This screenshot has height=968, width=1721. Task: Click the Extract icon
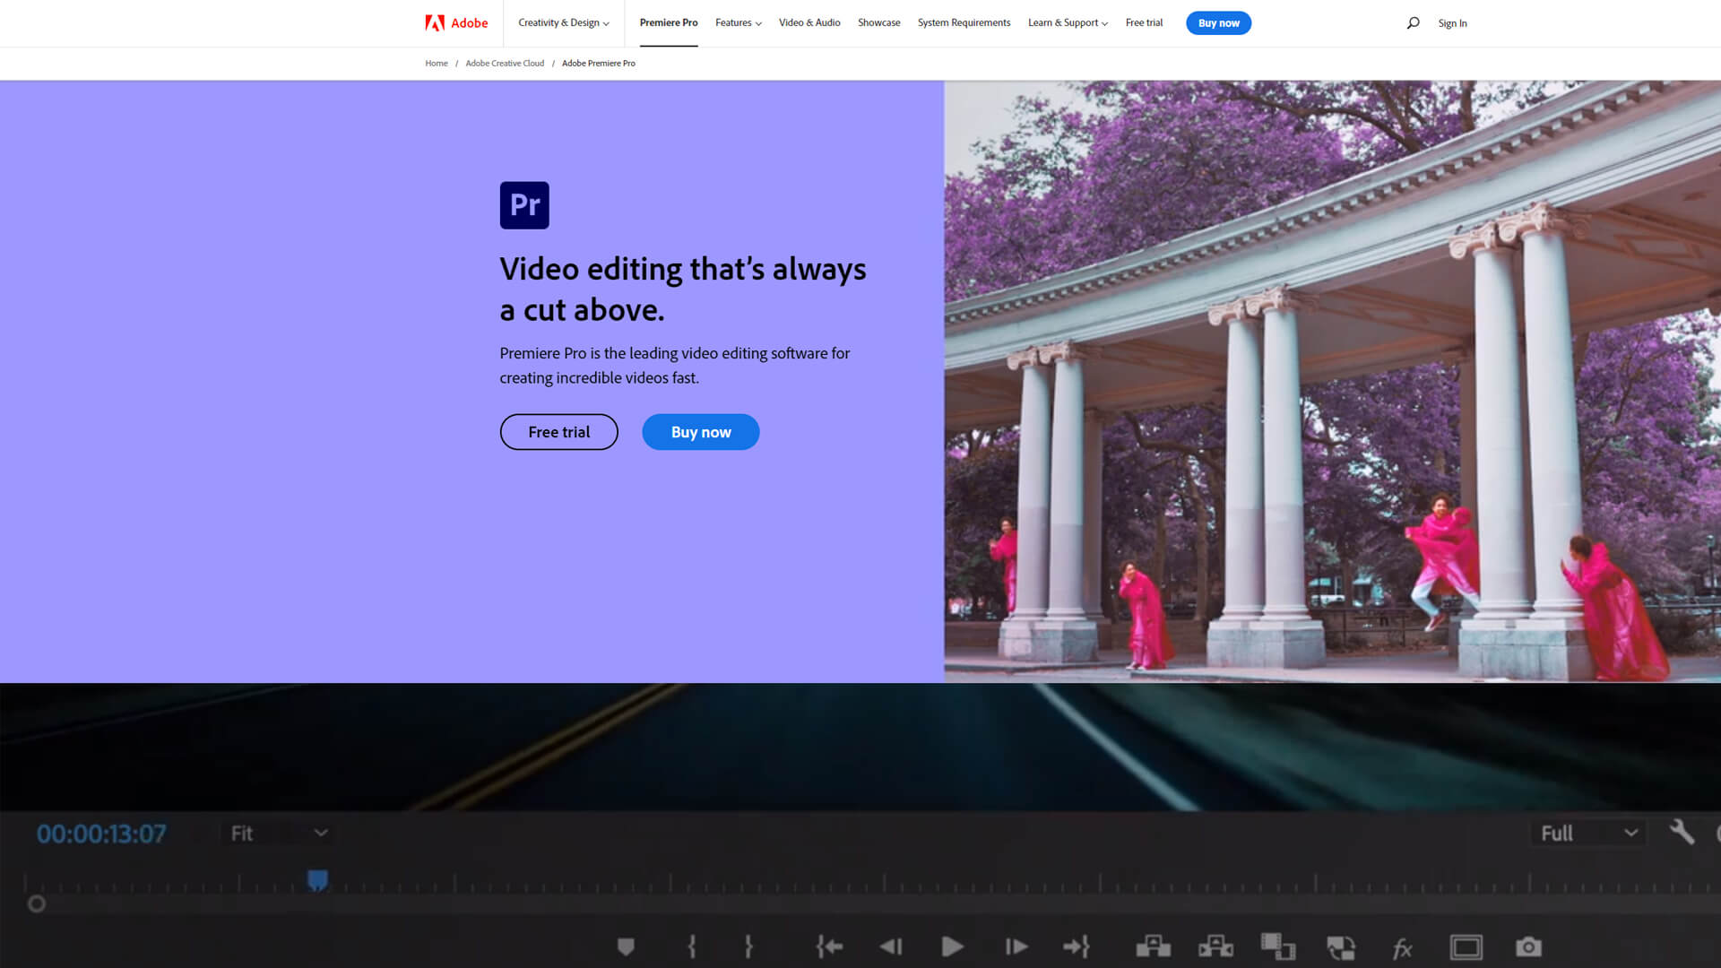1215,946
